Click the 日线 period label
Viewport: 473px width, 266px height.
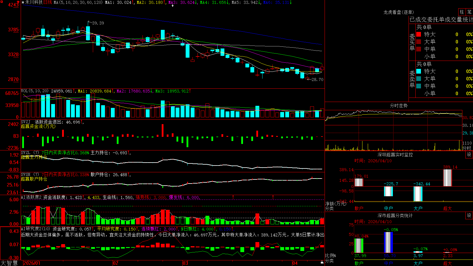coord(48,2)
